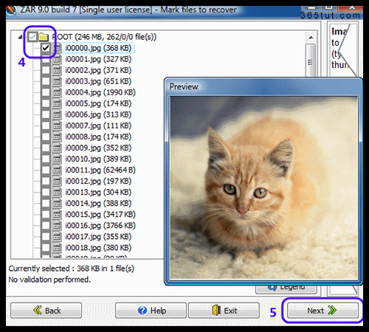Select i00009.jpg (352 KB) in the tree
The image size is (369, 332).
pos(98,148)
